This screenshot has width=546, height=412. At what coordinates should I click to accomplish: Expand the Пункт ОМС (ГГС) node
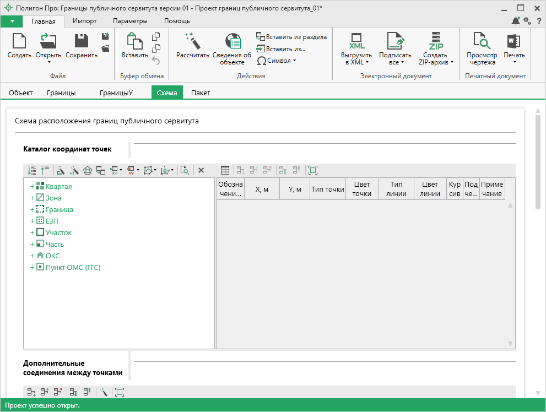click(x=33, y=268)
